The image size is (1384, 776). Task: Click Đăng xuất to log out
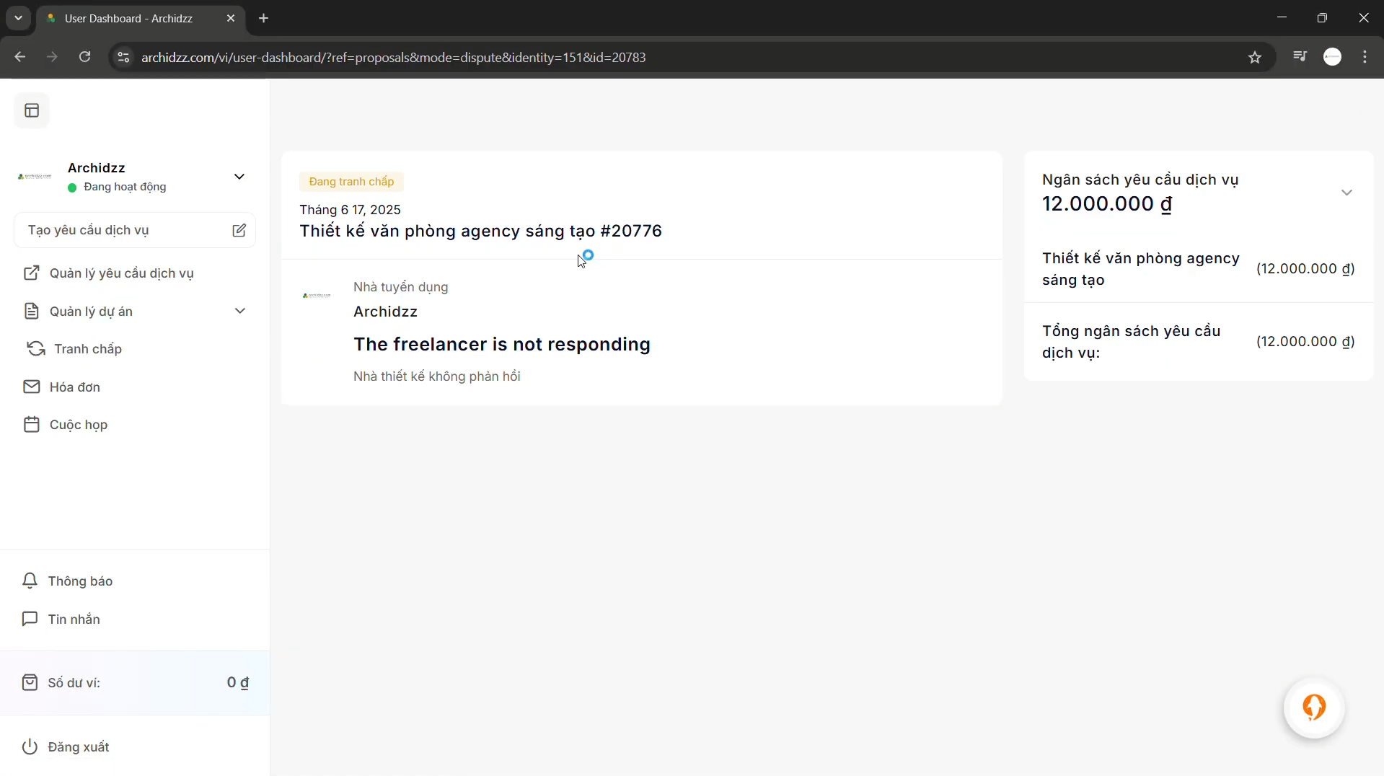[78, 747]
